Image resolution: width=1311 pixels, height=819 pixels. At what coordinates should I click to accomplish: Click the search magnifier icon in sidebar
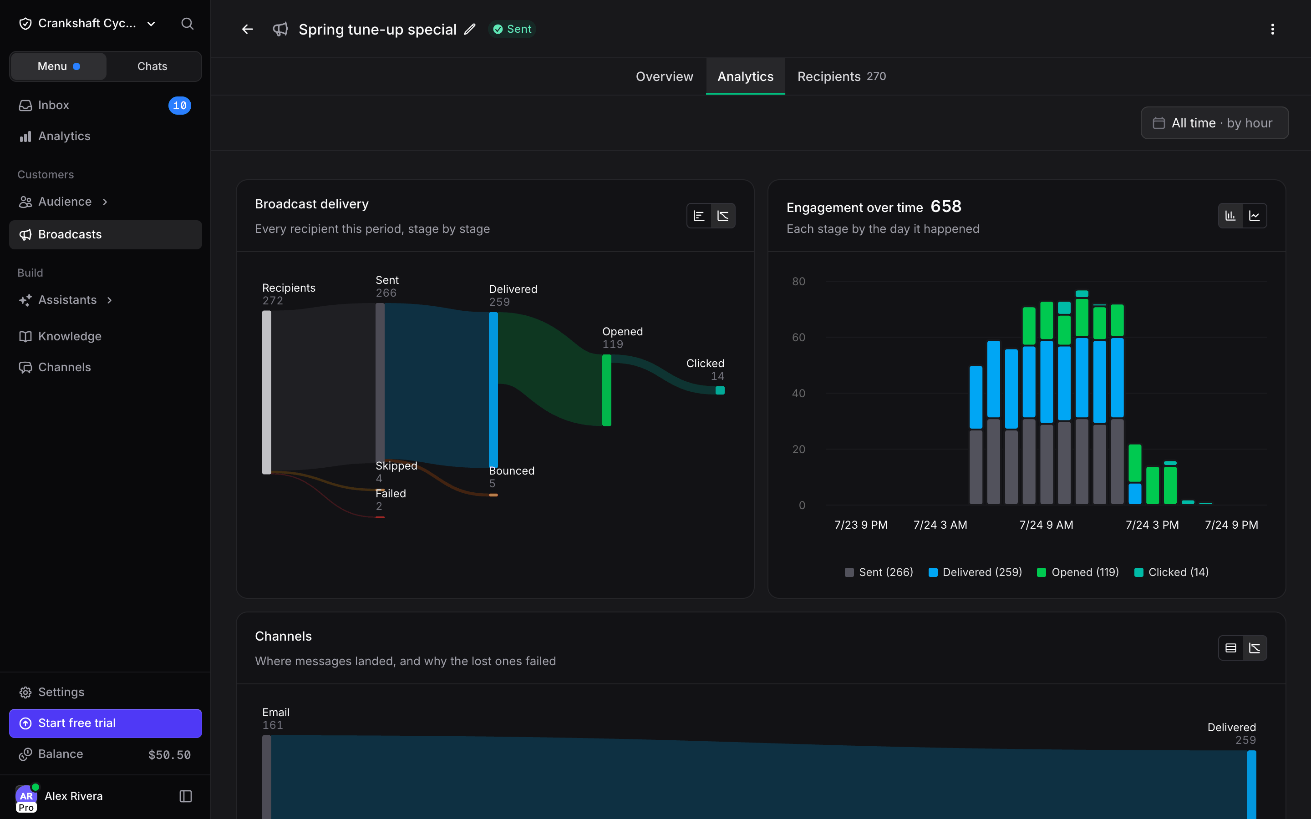click(187, 24)
